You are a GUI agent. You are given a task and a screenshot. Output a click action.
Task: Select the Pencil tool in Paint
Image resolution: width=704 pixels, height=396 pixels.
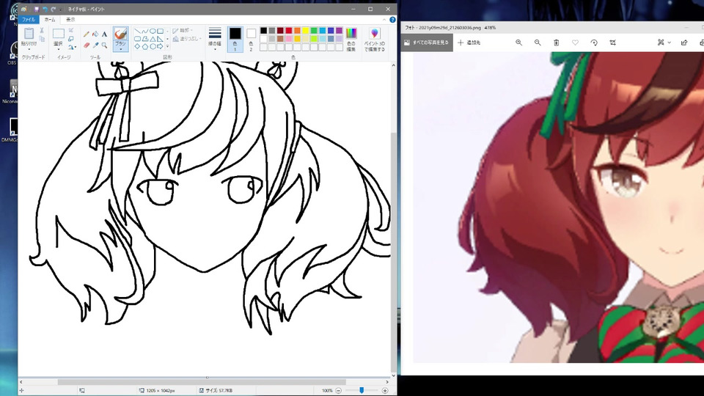[87, 34]
